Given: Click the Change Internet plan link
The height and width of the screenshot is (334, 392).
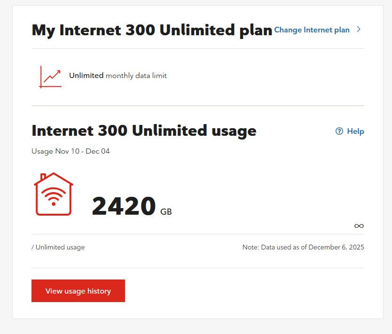Looking at the screenshot, I should (312, 30).
